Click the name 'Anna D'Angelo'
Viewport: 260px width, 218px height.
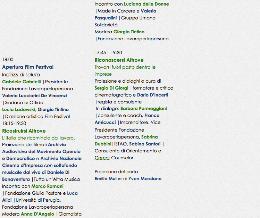click(x=37, y=214)
